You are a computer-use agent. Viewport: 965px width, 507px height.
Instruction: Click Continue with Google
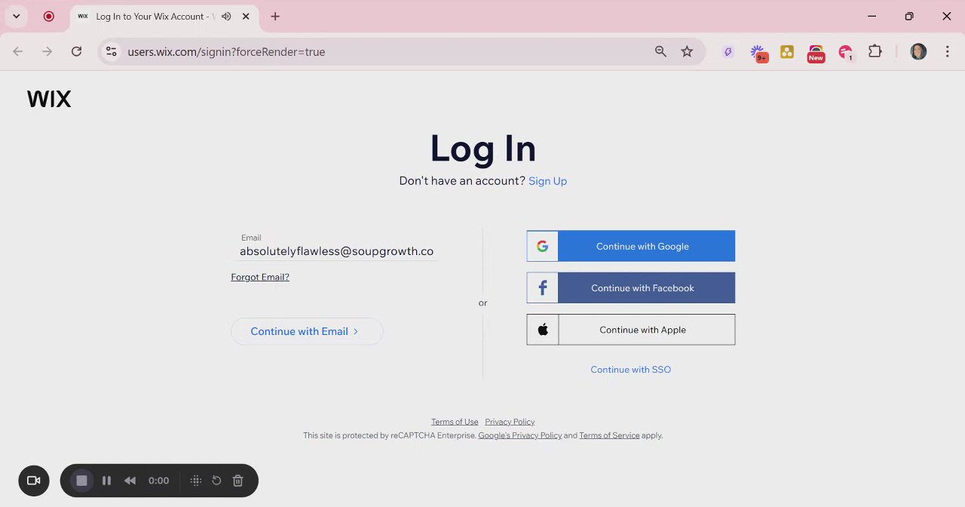pyautogui.click(x=631, y=246)
